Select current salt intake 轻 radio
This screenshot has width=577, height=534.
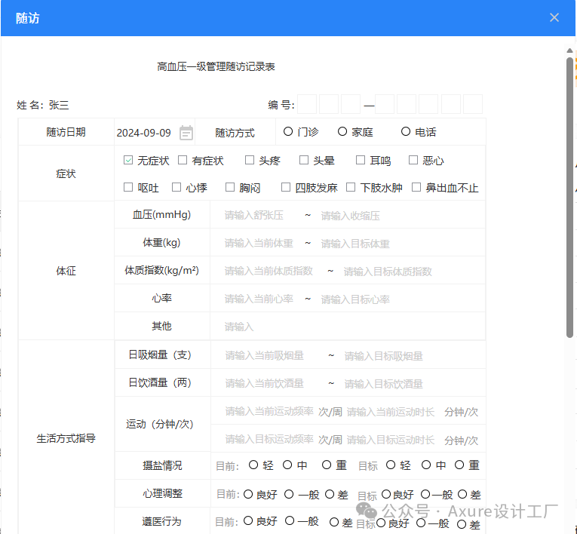(253, 465)
